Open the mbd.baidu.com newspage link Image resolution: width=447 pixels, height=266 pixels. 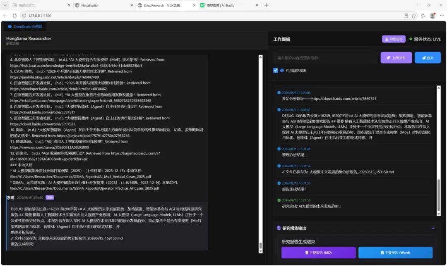(81, 100)
